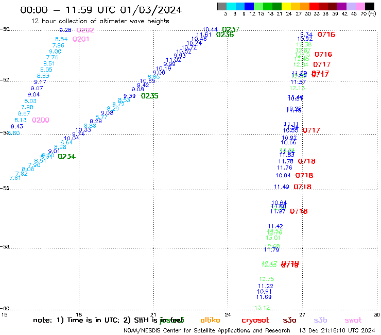Click the green time label 0236
381x335 pixels.
coord(225,35)
